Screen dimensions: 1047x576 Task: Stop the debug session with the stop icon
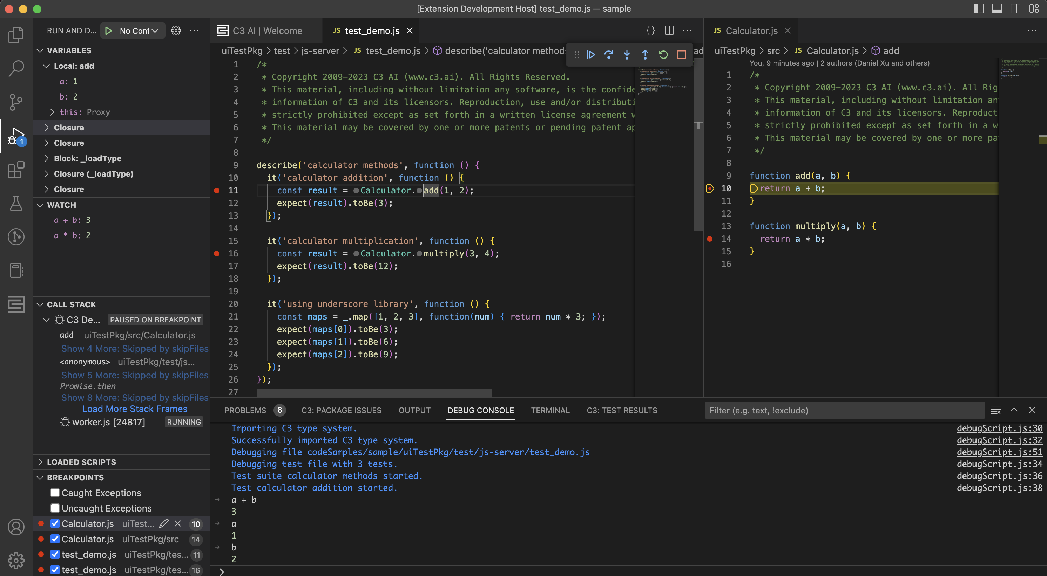click(x=682, y=54)
